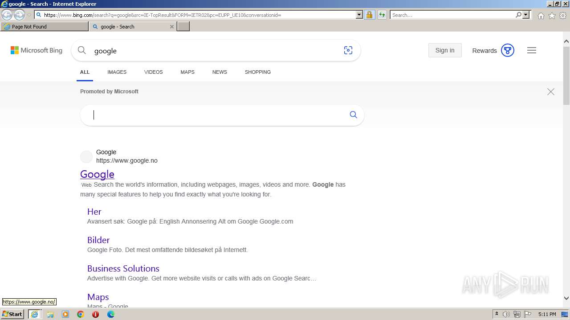
Task: Open the Her sublink
Action: 94,212
